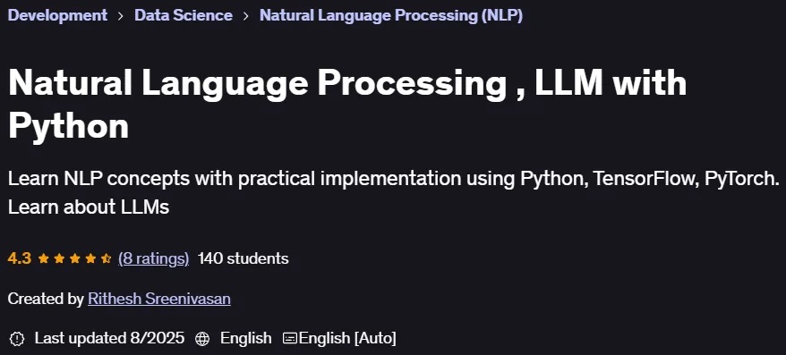Screen dimensions: 786x355
Task: Click the globe language icon
Action: point(202,339)
